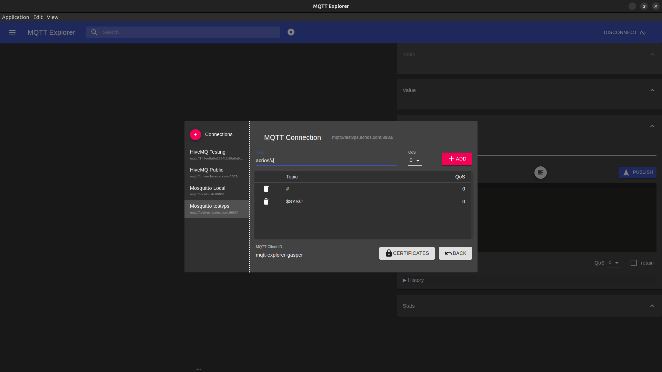The image size is (662, 372).
Task: Click the search magnifier icon
Action: click(94, 32)
